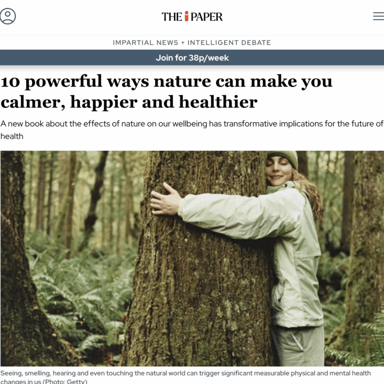Select the Impartial News + Intelligent Debate tagline
Image resolution: width=384 pixels, height=384 pixels.
(x=192, y=42)
